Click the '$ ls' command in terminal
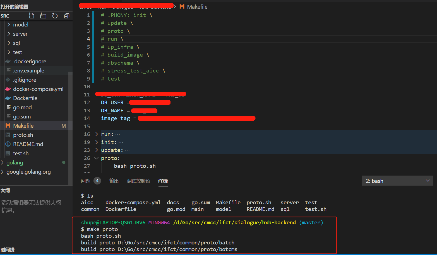437x255 pixels. tap(87, 196)
